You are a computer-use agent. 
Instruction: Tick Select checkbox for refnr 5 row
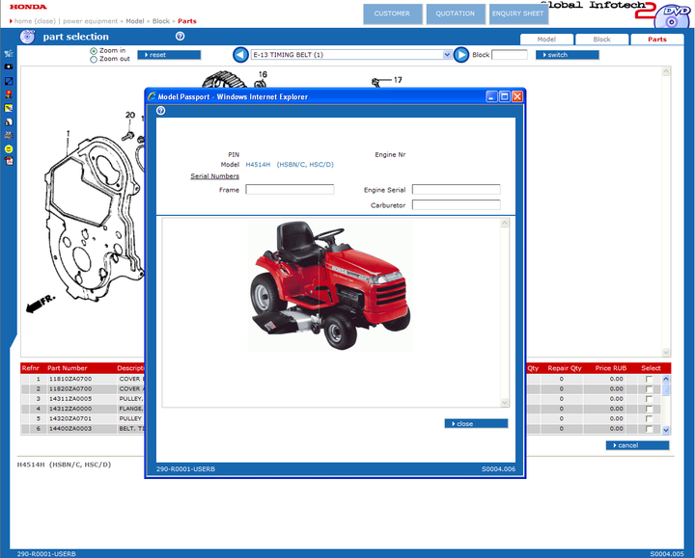click(x=649, y=418)
